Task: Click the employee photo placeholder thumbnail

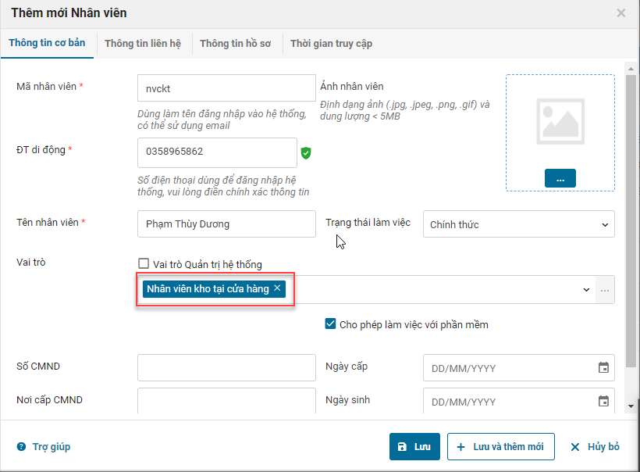Action: pos(560,119)
